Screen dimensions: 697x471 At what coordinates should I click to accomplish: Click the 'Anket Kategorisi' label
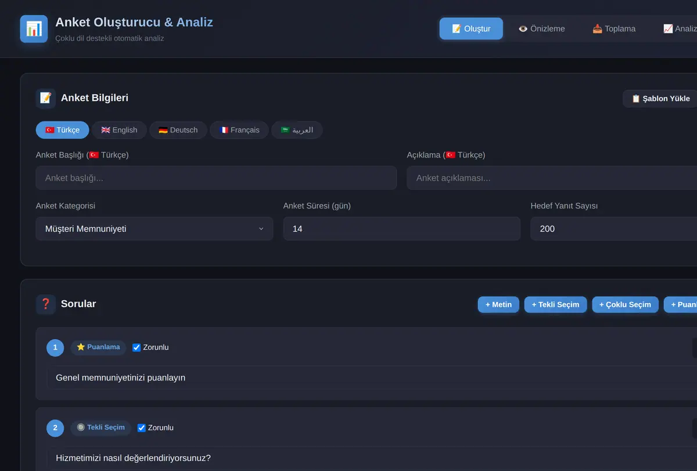[x=66, y=206]
